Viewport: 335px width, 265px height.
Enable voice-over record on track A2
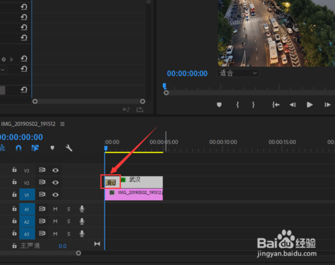(82, 221)
